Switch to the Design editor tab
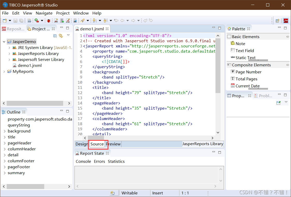Viewport: 291px width, 197px height. (82, 144)
